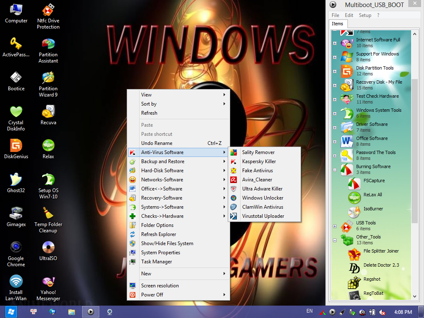Select Crystal DiskInfo heart icon

[16, 118]
